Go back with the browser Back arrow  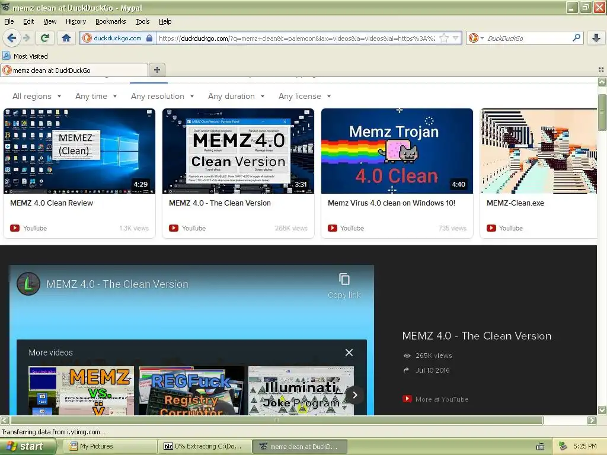(x=11, y=38)
